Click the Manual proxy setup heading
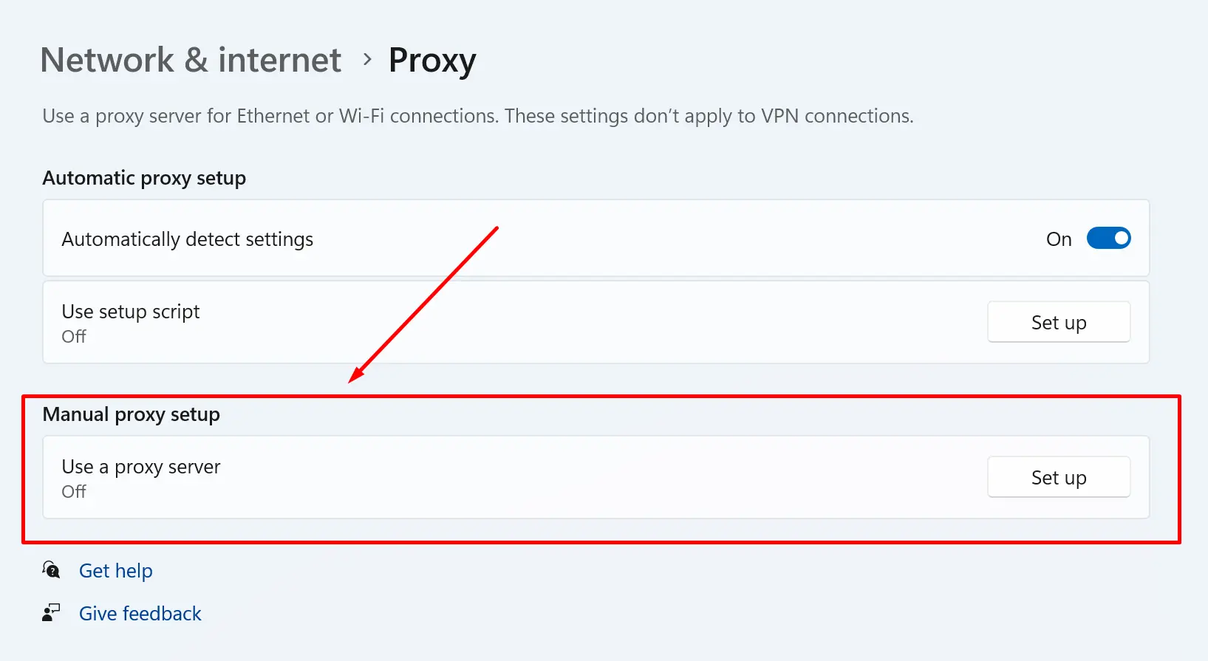This screenshot has height=661, width=1208. tap(132, 414)
